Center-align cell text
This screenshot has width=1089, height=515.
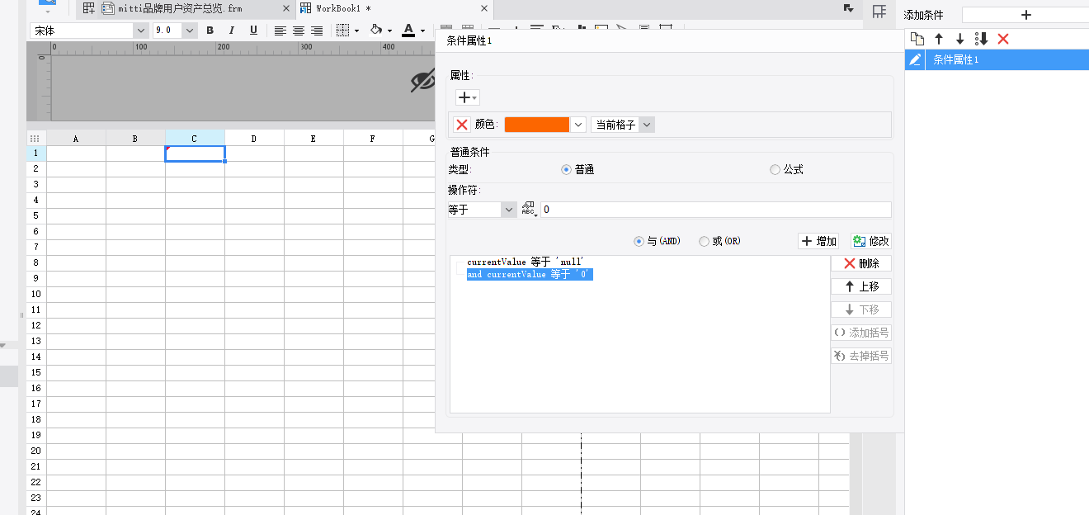coord(299,31)
